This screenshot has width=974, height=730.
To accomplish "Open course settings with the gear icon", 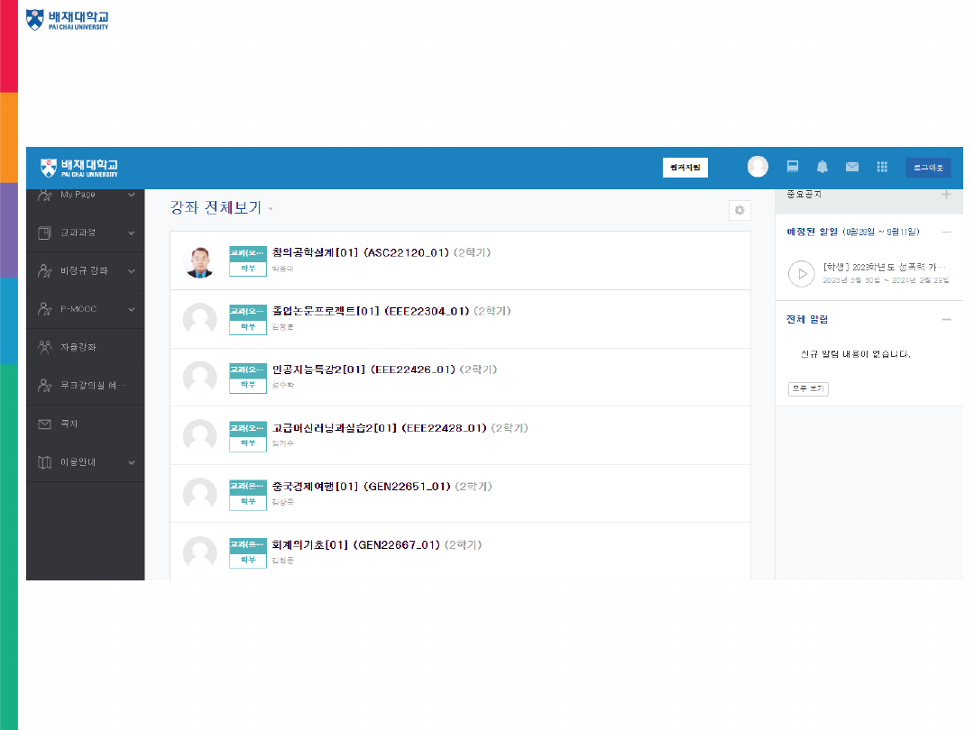I will [740, 210].
